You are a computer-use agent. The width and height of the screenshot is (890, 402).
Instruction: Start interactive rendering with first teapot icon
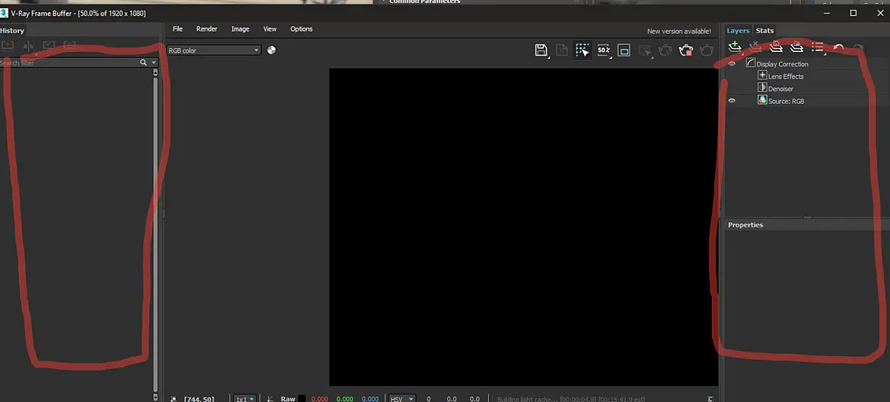click(x=665, y=50)
